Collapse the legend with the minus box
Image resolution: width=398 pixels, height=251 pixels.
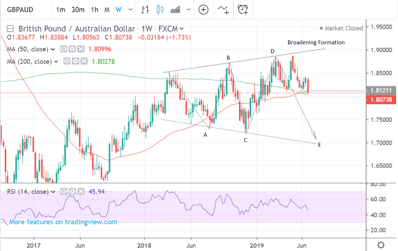pos(10,29)
